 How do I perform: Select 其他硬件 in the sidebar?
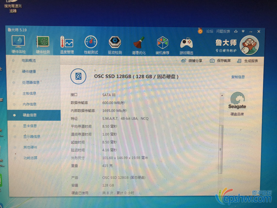[x=30, y=147]
